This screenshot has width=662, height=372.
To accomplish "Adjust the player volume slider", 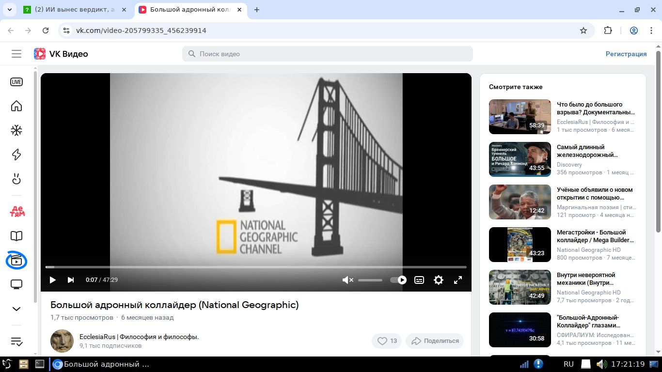I will click(x=370, y=280).
